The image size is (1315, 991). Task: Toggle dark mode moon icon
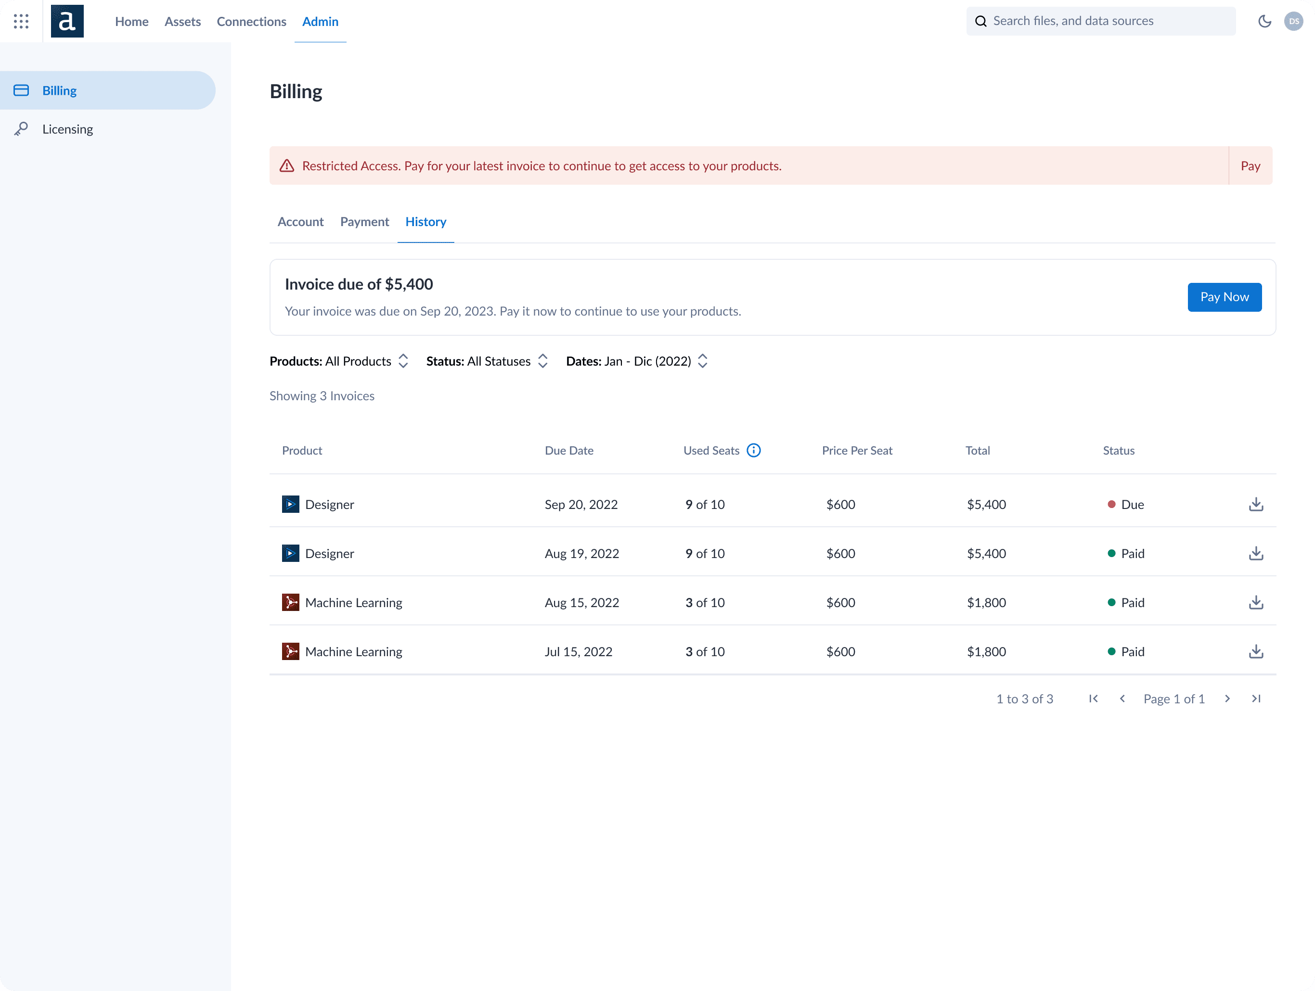(x=1264, y=21)
